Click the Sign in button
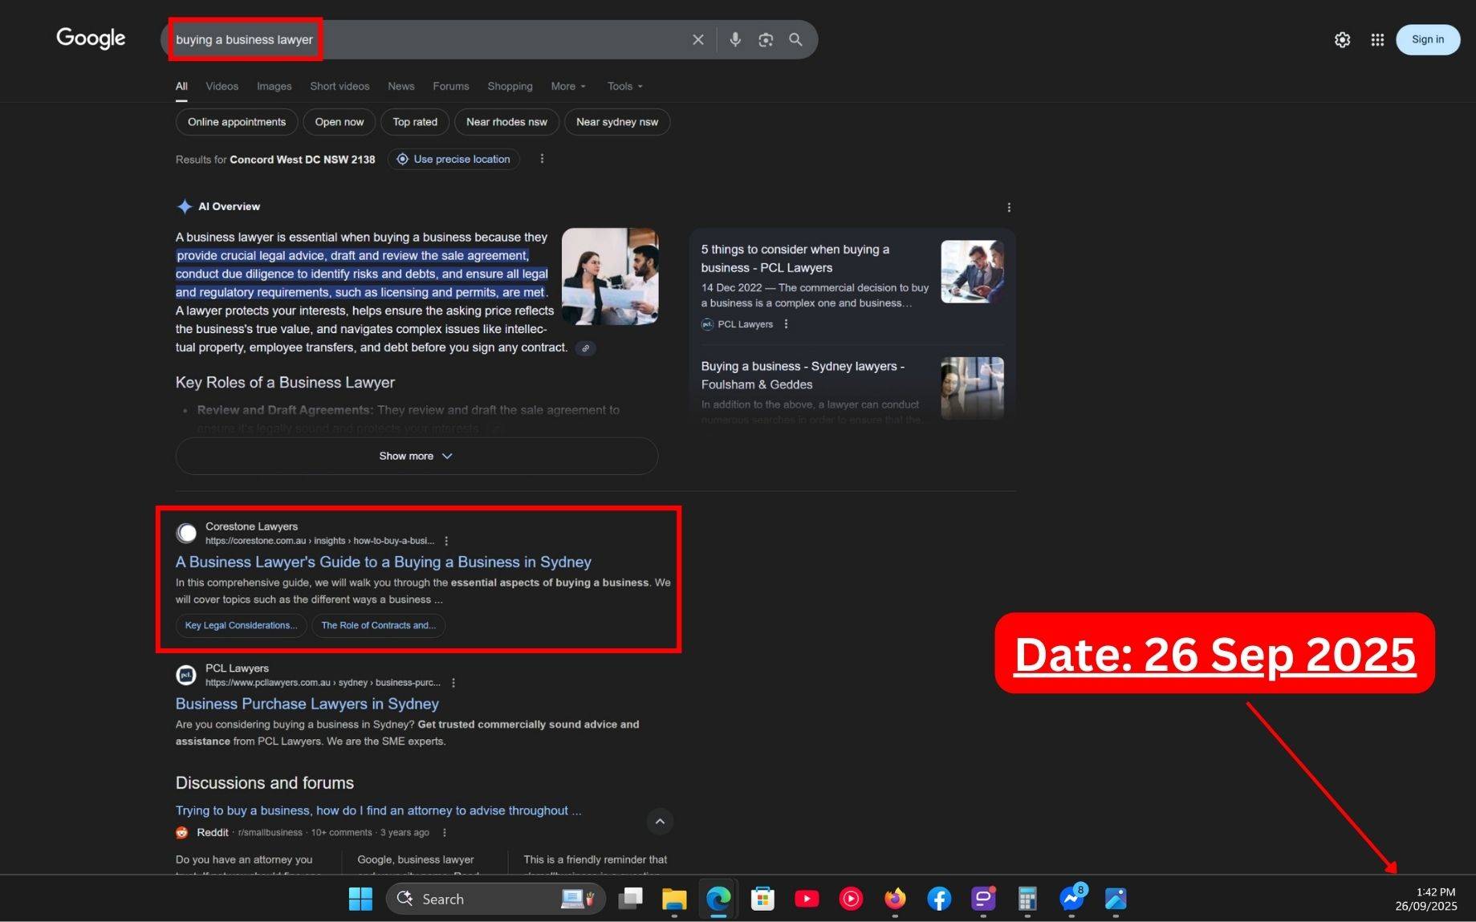Screen dimensions: 1476x922 (1427, 39)
